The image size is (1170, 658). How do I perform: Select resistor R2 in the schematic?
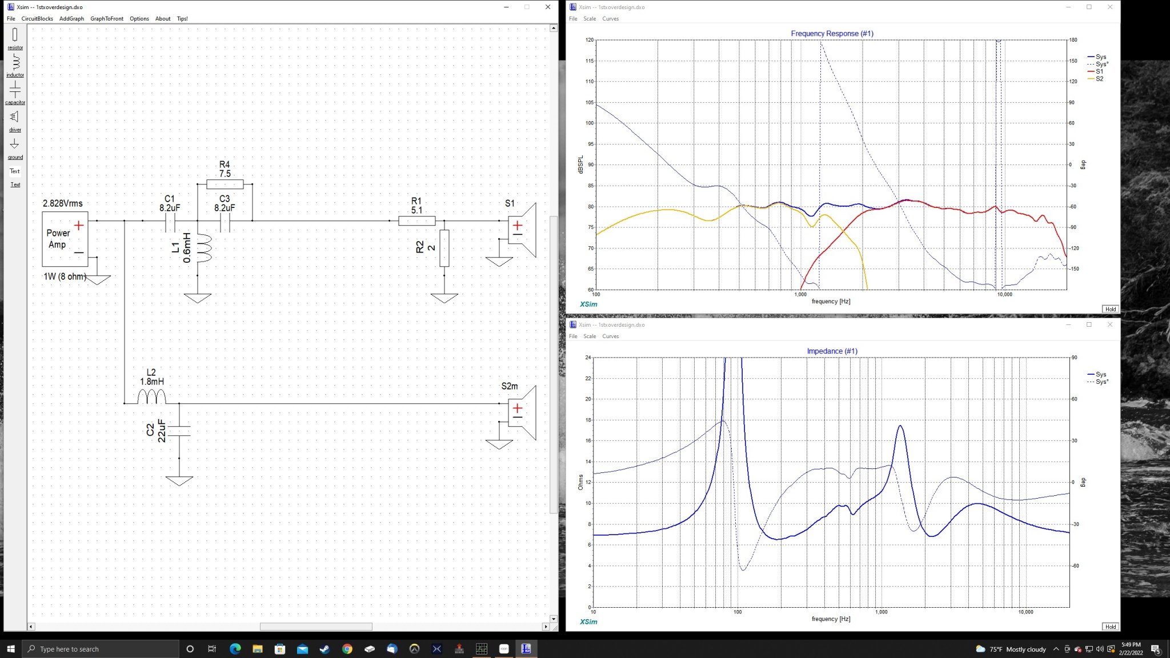[x=444, y=248]
